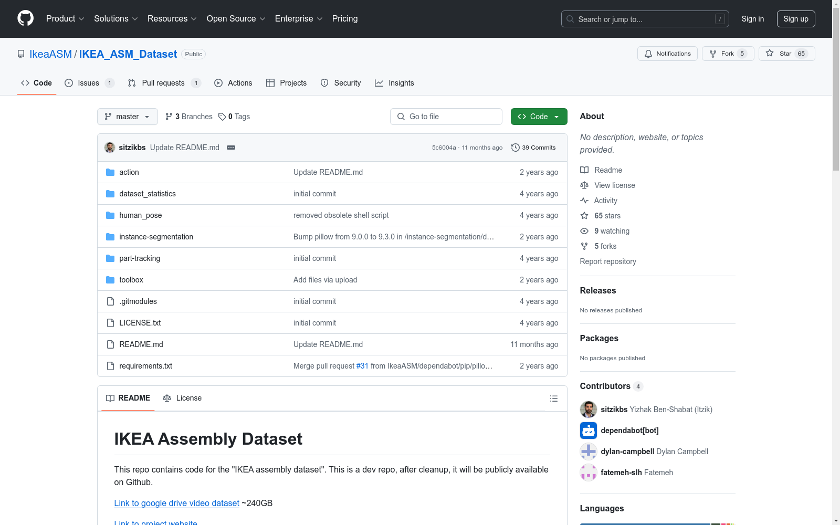View the 39 Commits history

(533, 148)
